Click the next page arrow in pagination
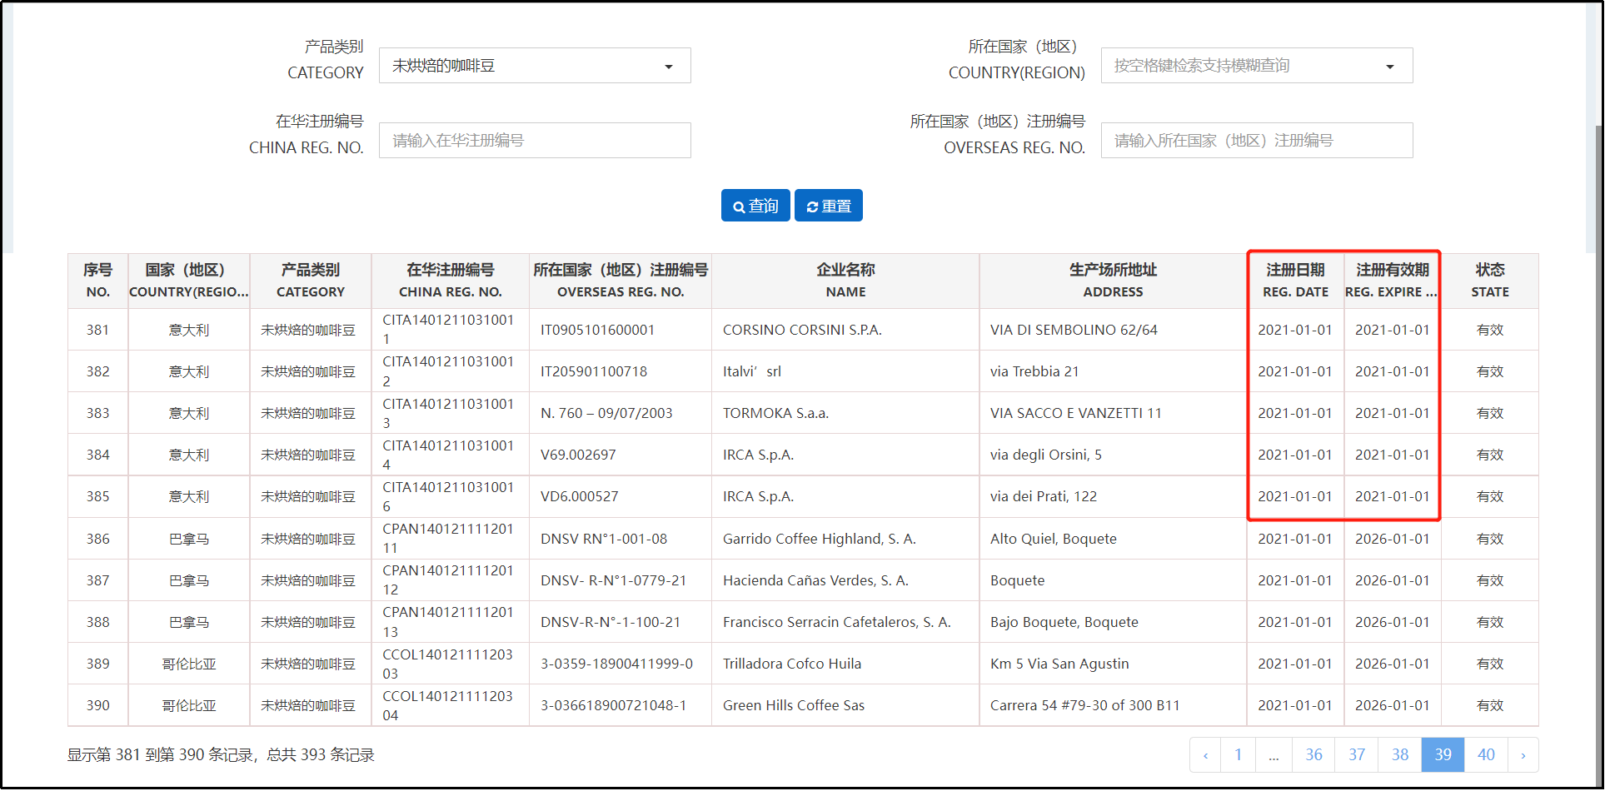The image size is (1605, 791). point(1523,755)
